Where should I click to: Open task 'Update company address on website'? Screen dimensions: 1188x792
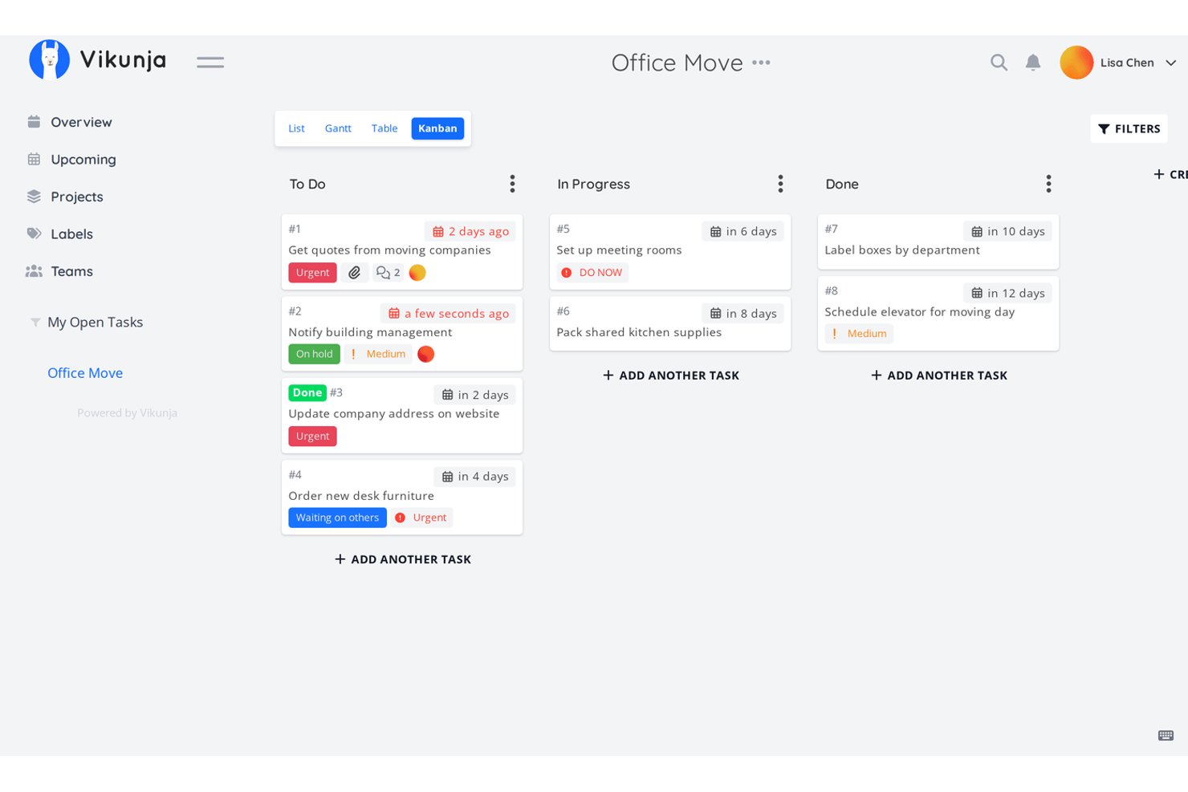[x=393, y=414]
